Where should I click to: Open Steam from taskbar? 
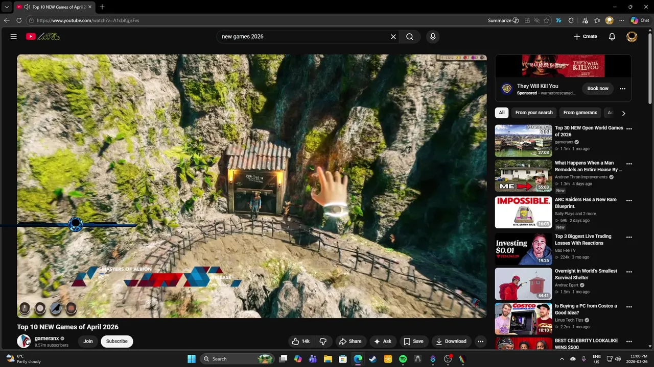(x=373, y=359)
